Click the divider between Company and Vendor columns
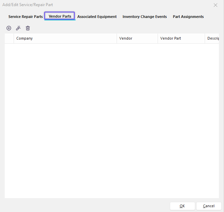This screenshot has width=224, height=212. pyautogui.click(x=117, y=39)
